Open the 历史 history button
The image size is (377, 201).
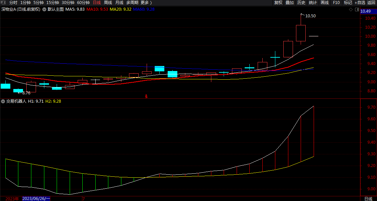pyautogui.click(x=301, y=3)
